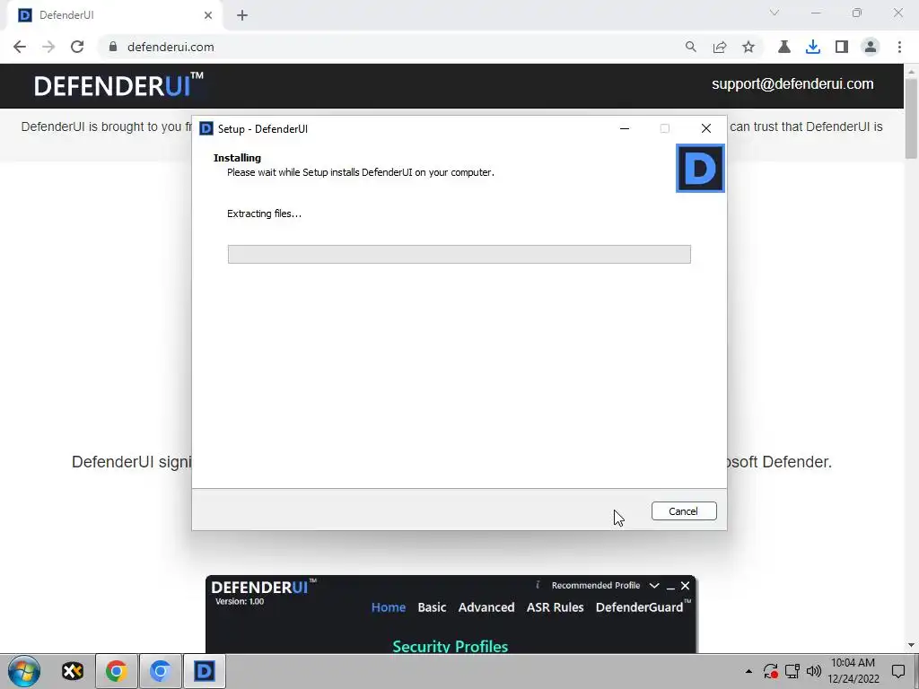Click sync status tray icon
The image size is (919, 689).
click(770, 671)
